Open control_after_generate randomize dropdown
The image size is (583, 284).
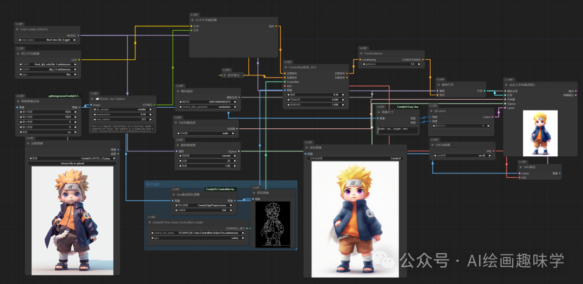pos(208,107)
